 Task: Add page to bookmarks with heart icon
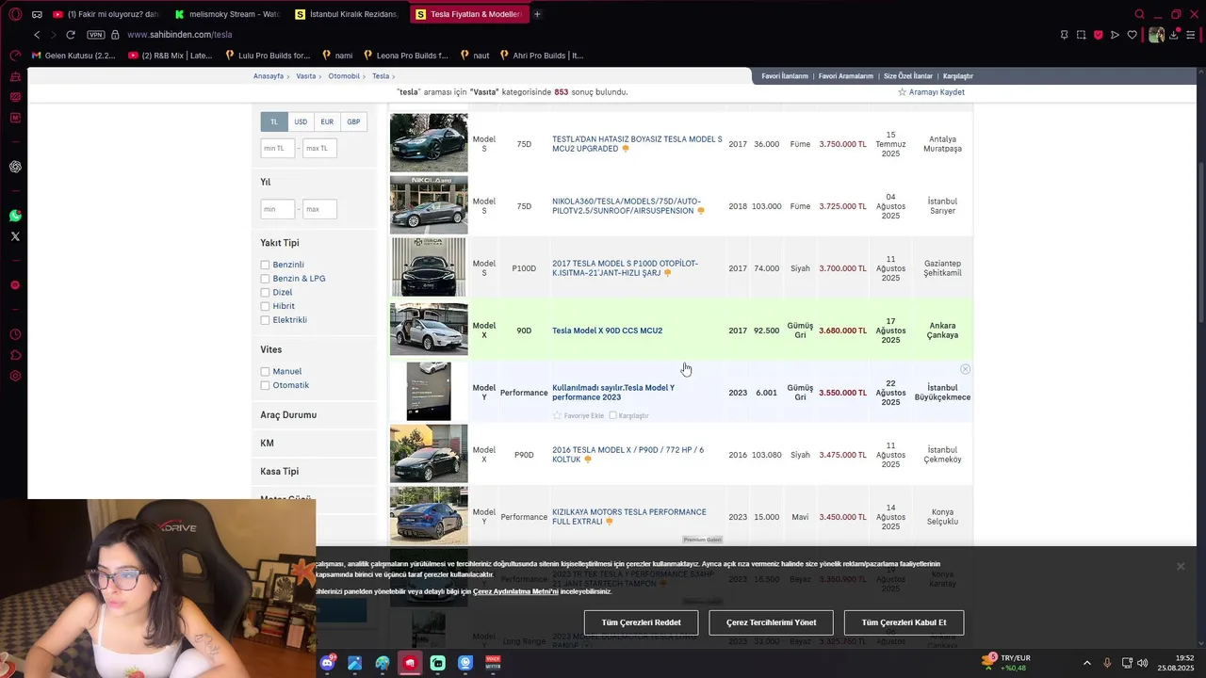[x=1132, y=35]
